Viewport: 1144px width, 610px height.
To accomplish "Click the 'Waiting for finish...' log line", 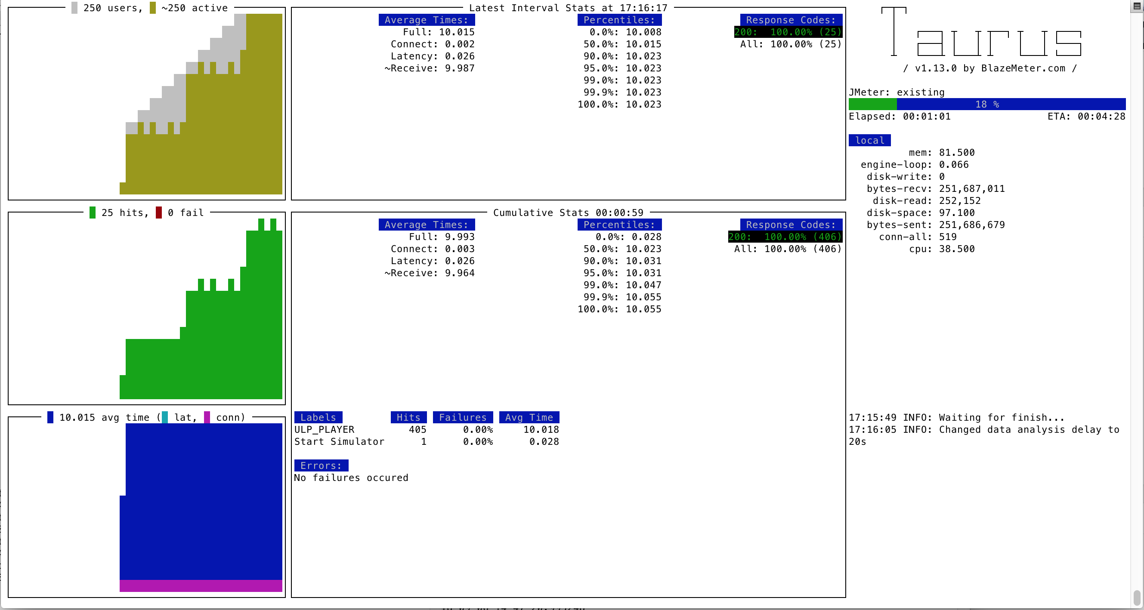I will [957, 417].
